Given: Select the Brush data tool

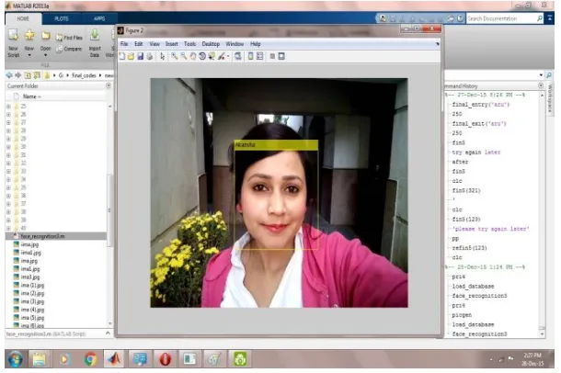Looking at the screenshot, I should point(222,56).
